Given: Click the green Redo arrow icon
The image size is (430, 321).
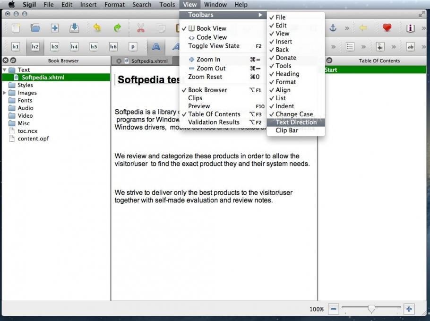Looking at the screenshot, I should pyautogui.click(x=117, y=28).
